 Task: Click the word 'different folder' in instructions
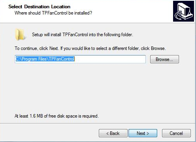pyautogui.click(x=125, y=48)
